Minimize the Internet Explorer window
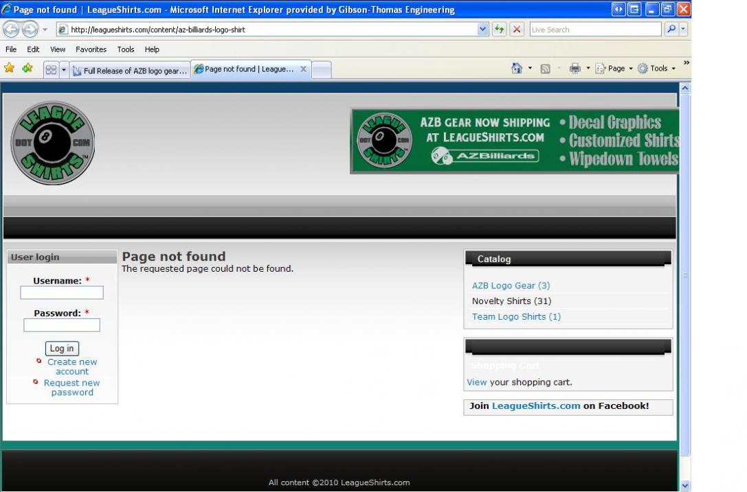Viewport: 747px width, 492px height. (651, 9)
